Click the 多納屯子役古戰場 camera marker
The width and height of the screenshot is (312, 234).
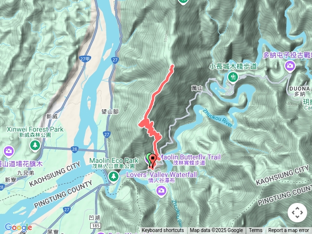click(x=290, y=66)
